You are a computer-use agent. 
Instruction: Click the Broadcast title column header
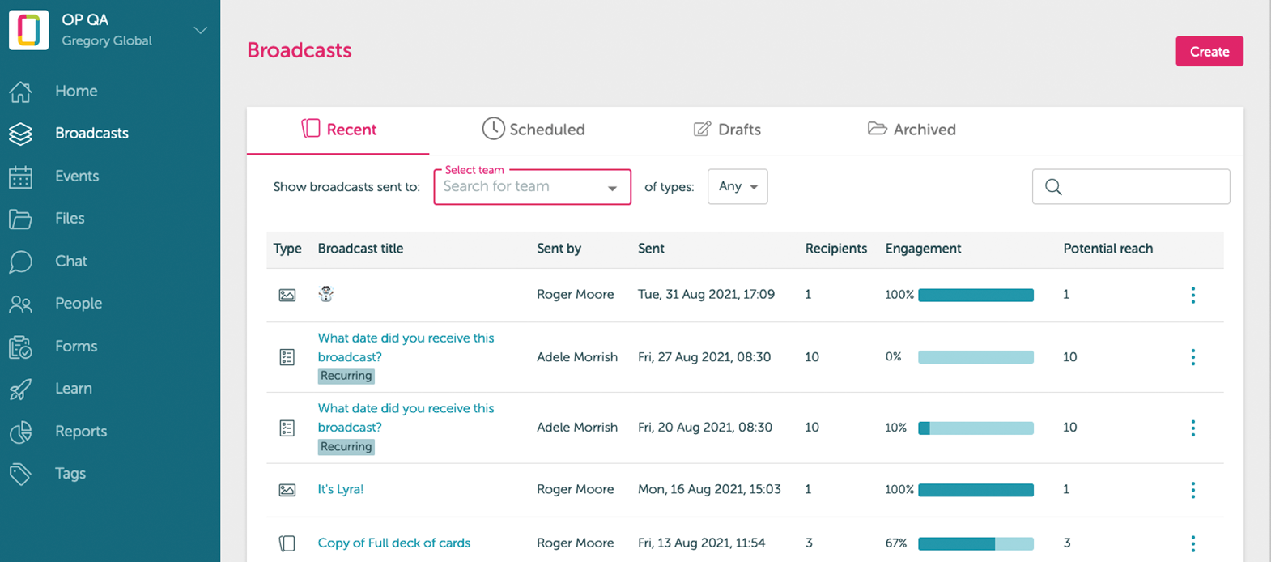point(360,249)
